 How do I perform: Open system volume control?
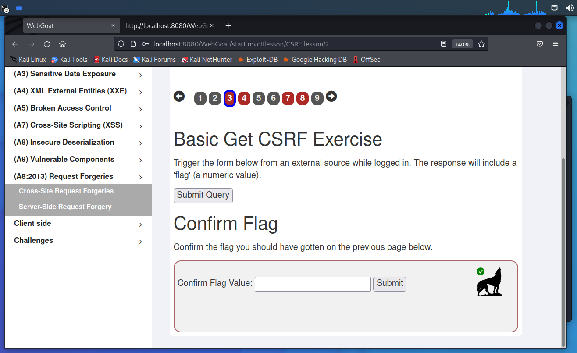pyautogui.click(x=569, y=8)
